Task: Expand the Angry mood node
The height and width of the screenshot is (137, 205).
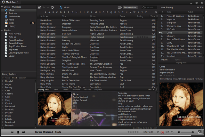Action: (x=3, y=84)
